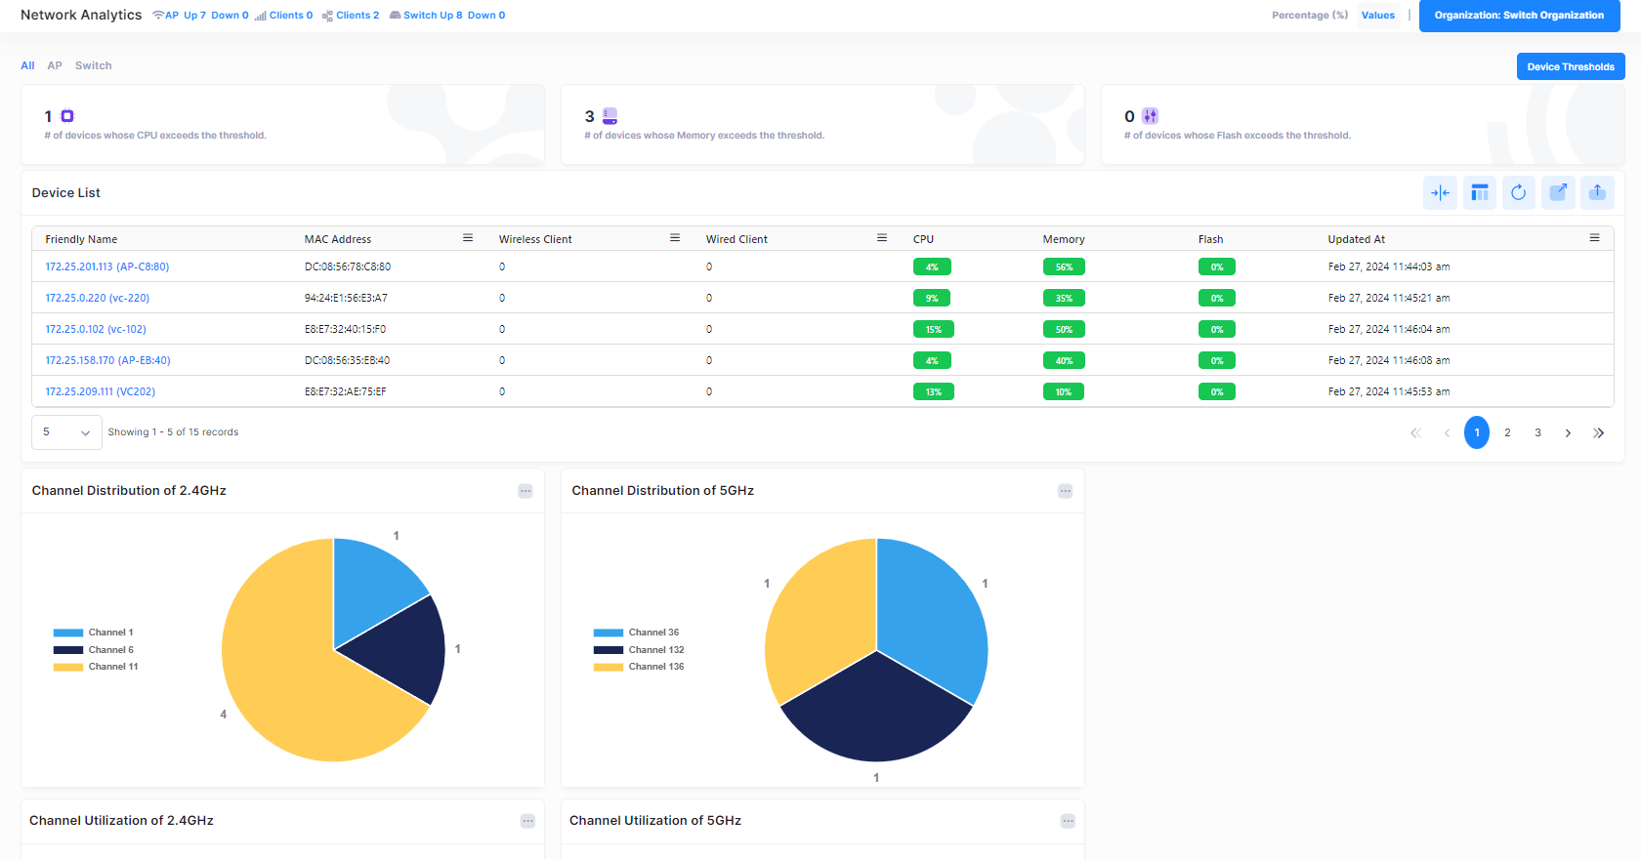Switch display to Percentage (%) mode
The width and height of the screenshot is (1641, 859).
(x=1309, y=16)
